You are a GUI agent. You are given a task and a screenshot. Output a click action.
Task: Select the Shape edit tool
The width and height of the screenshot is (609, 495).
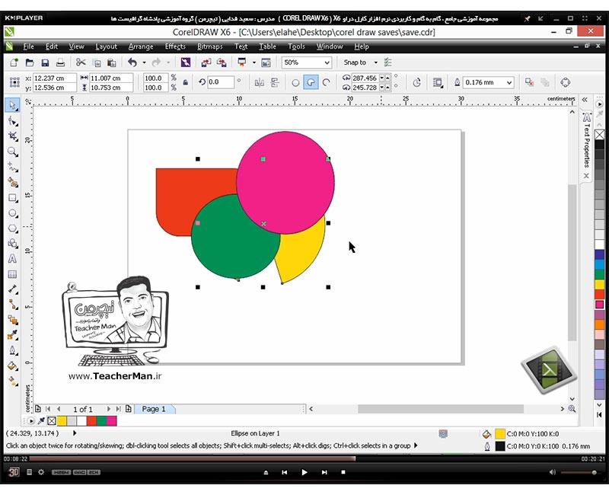click(x=12, y=121)
